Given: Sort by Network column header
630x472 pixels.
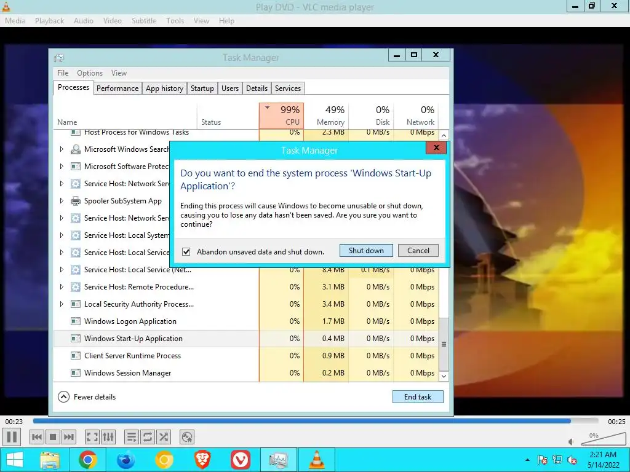Looking at the screenshot, I should click(x=416, y=116).
